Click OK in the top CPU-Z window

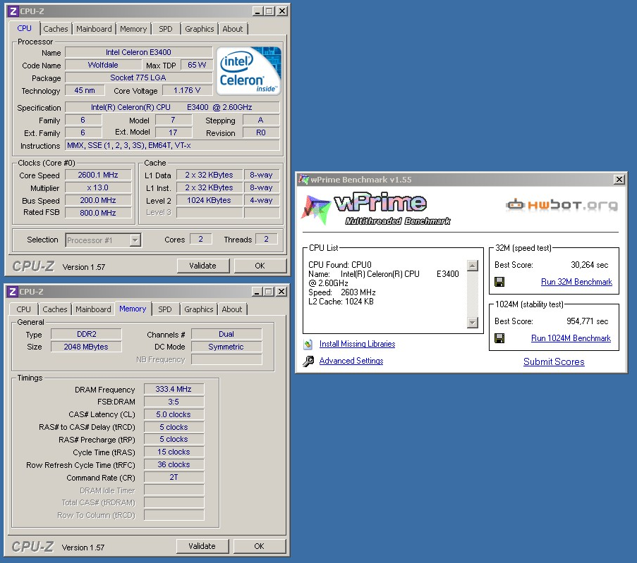click(260, 266)
